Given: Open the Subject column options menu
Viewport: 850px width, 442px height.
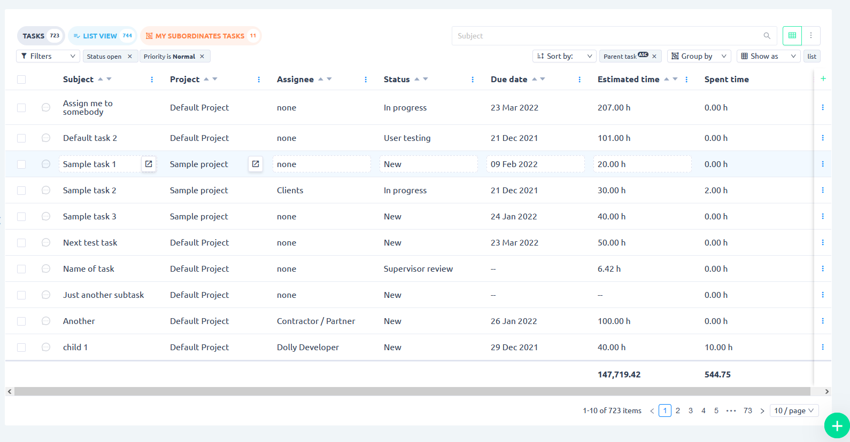Looking at the screenshot, I should pyautogui.click(x=152, y=80).
